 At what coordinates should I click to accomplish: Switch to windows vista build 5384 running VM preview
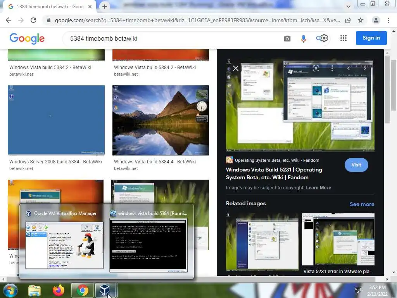pos(148,246)
